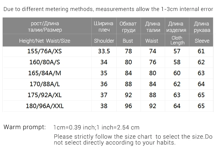
Task: Click the 175/92A/XL size label
Action: coord(45,95)
